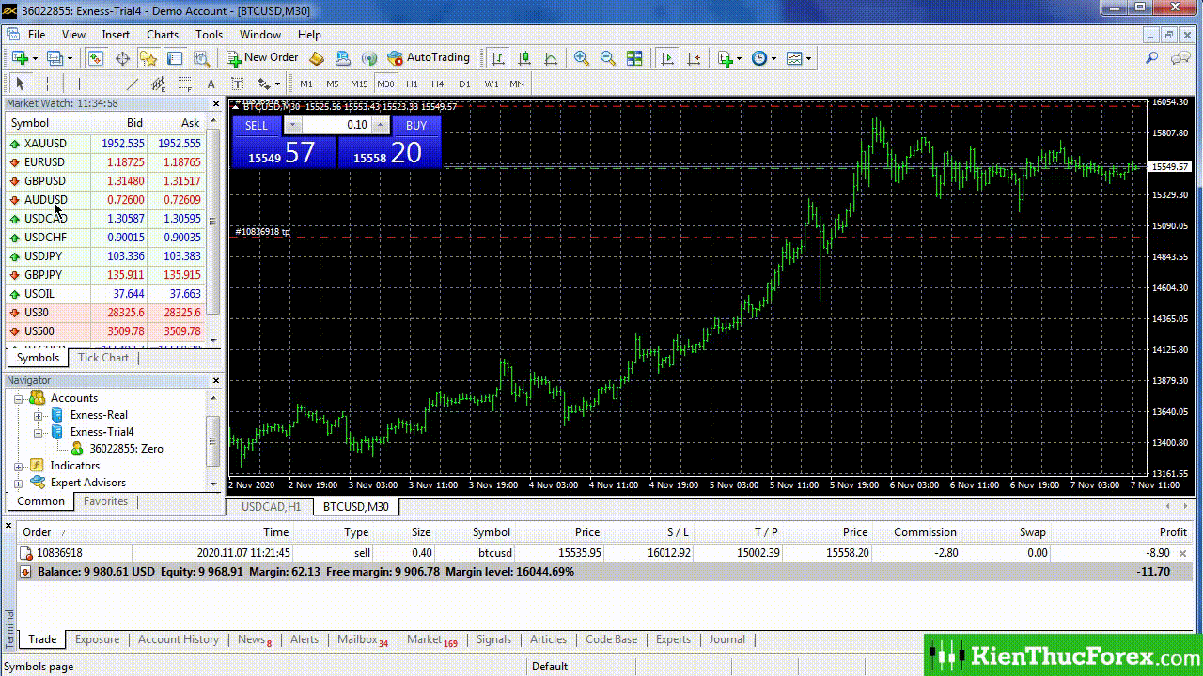Open the Indicators dropdown arrow
This screenshot has width=1203, height=676.
[740, 58]
